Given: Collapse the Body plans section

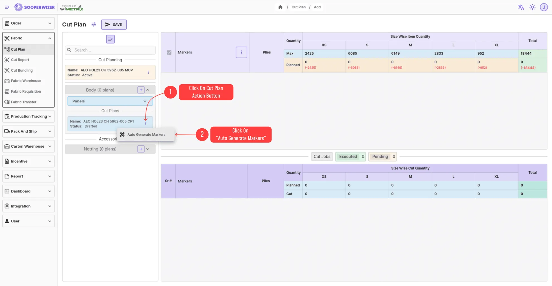Looking at the screenshot, I should click(148, 90).
